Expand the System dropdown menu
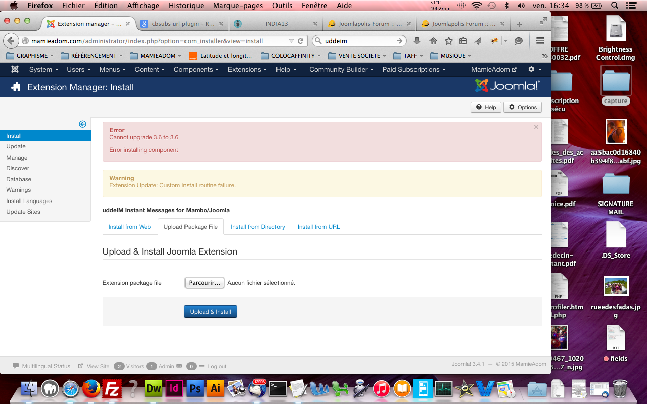Screen dimensions: 647x404 point(43,69)
